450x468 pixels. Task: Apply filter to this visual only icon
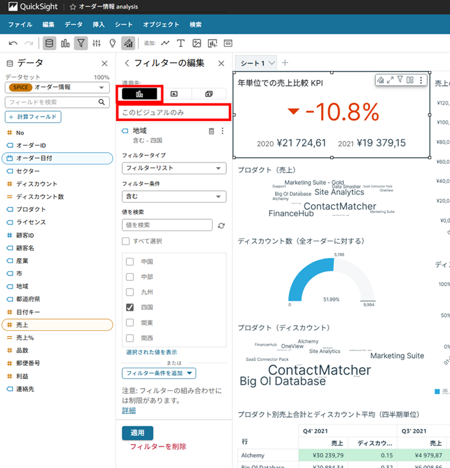click(x=139, y=94)
